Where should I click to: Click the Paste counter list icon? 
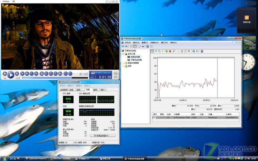[x=182, y=51]
